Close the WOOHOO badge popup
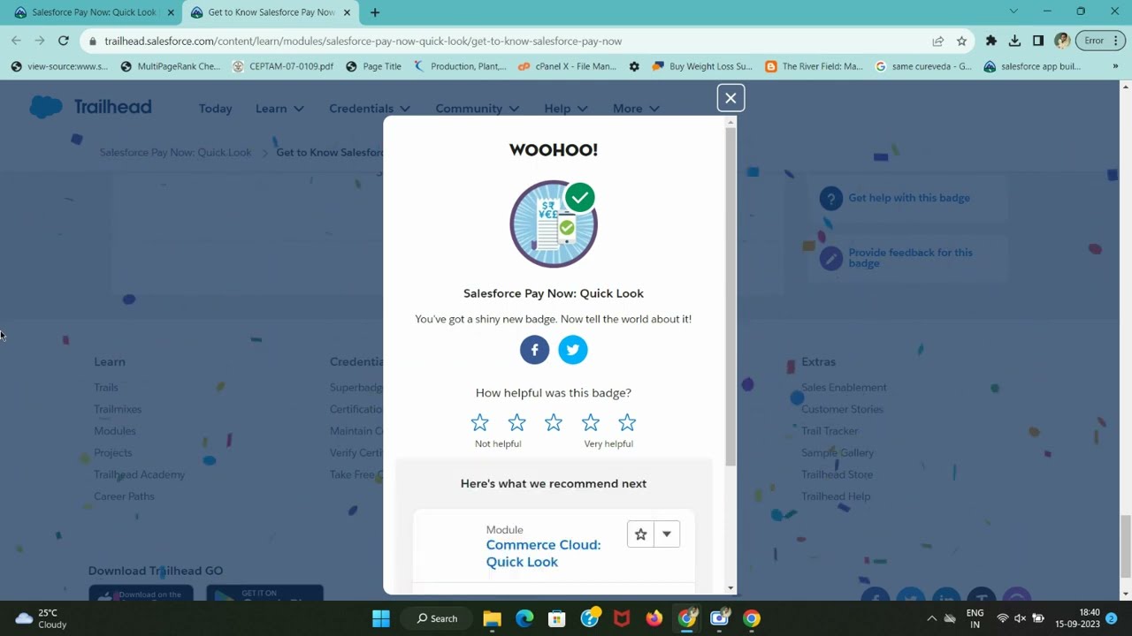The image size is (1132, 636). pos(730,98)
